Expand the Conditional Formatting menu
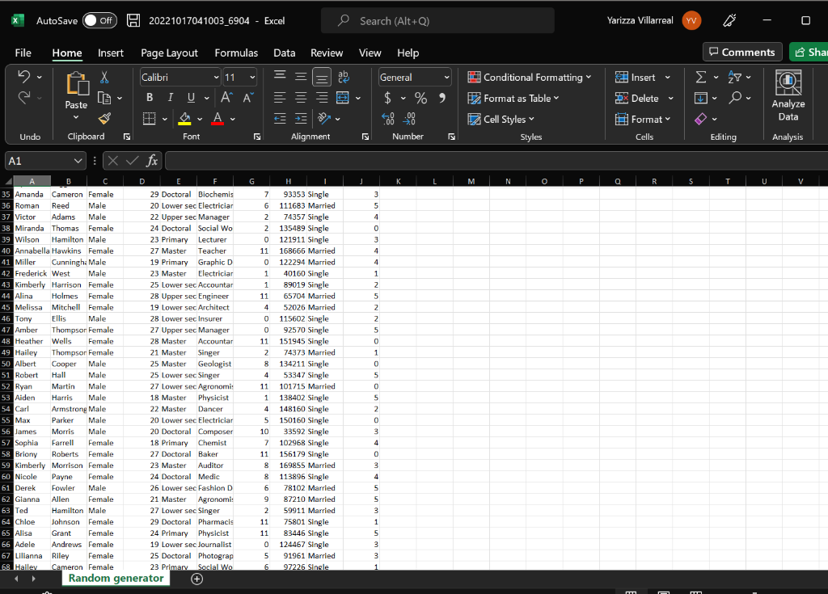 point(529,77)
